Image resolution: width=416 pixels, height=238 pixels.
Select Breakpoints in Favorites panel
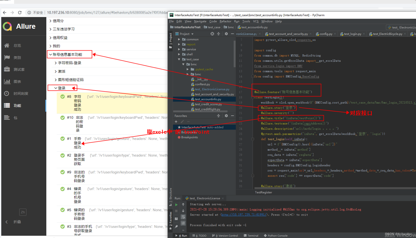coord(189,137)
